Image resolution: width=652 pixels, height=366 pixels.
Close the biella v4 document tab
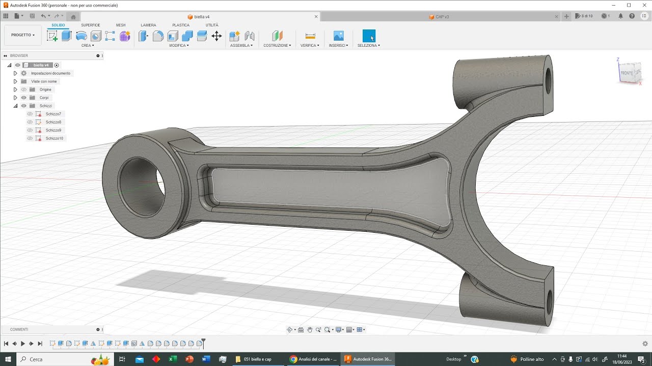pos(316,17)
